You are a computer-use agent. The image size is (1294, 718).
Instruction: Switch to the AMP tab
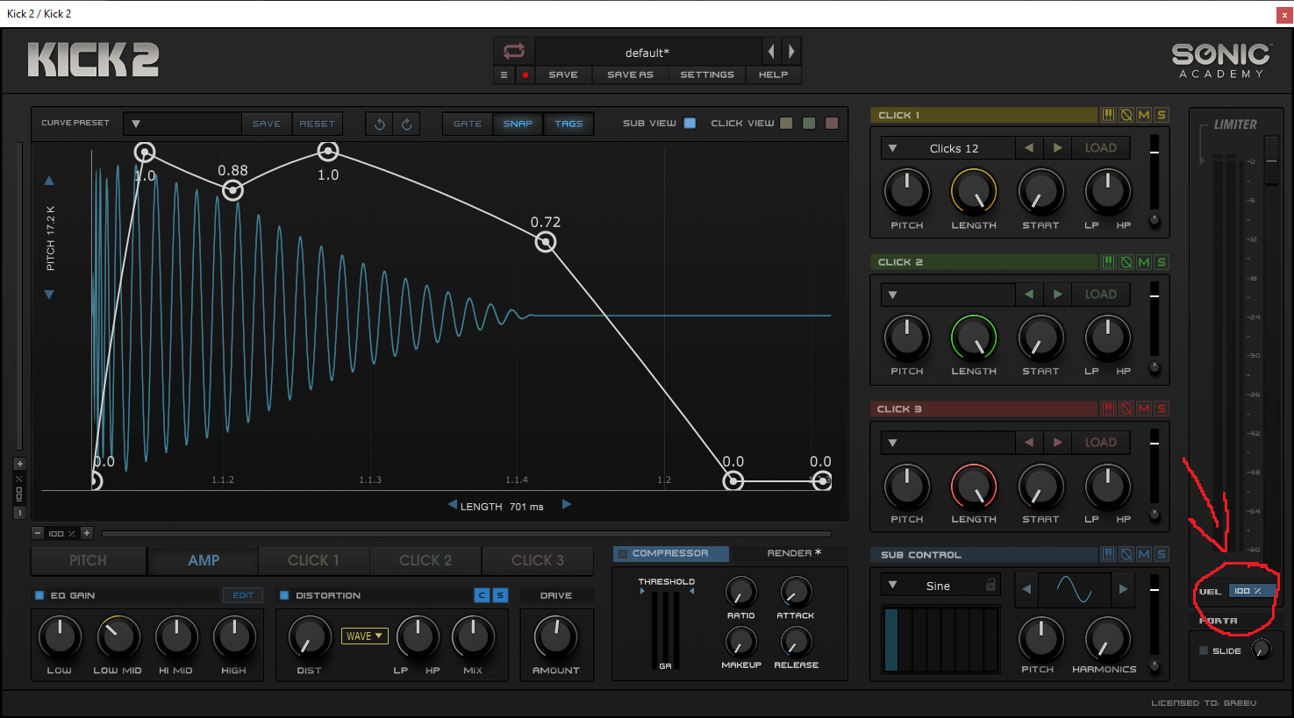pyautogui.click(x=204, y=560)
